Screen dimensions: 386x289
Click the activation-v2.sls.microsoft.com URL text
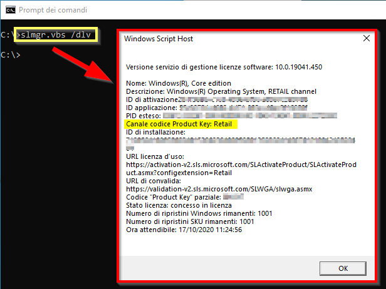click(241, 169)
